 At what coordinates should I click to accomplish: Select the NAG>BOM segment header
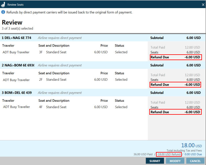tap(18, 65)
